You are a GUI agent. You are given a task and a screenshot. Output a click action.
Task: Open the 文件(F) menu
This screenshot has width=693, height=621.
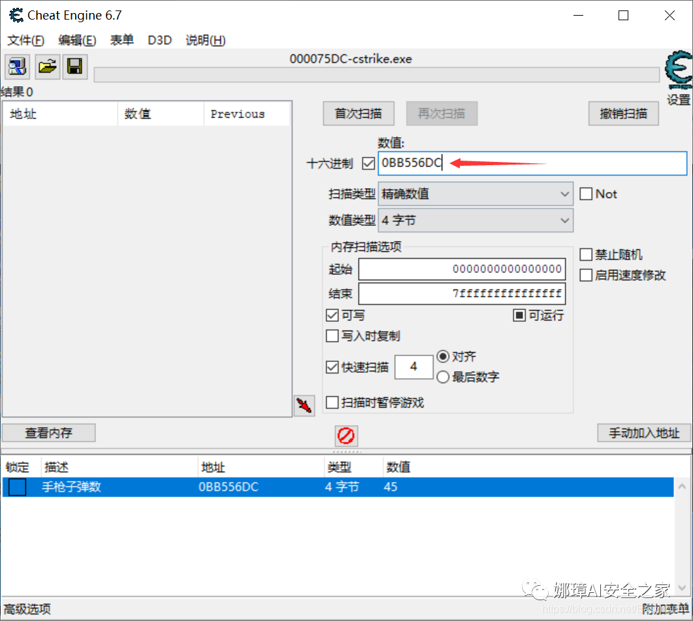tap(25, 40)
